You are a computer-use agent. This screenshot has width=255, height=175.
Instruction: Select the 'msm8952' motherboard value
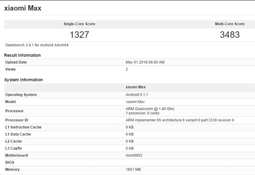tap(134, 155)
